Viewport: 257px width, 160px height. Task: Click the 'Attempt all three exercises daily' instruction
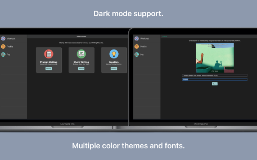coord(81,43)
